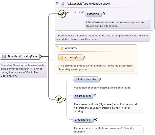This screenshot has height=135, width=155.
Task: Expand the clearedLevel element
Action: coord(95,96)
